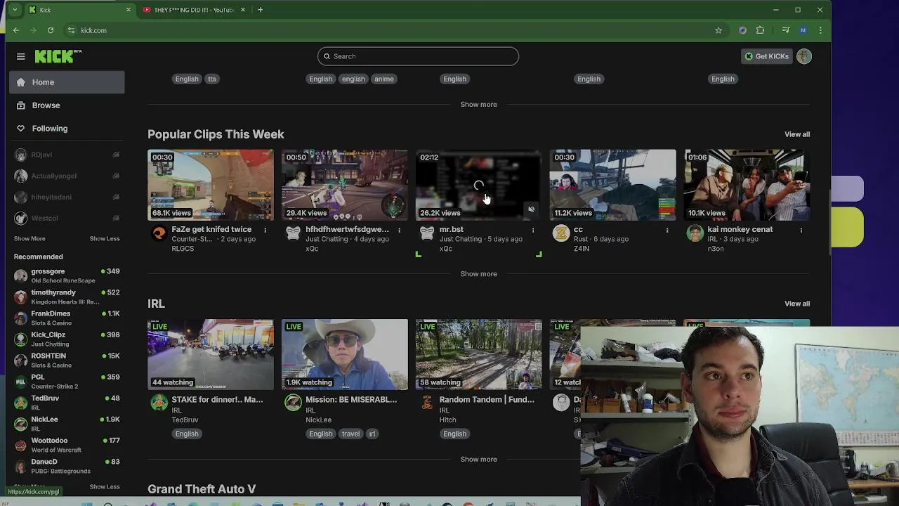The image size is (899, 506).
Task: Bookmark this page with star icon
Action: [718, 30]
